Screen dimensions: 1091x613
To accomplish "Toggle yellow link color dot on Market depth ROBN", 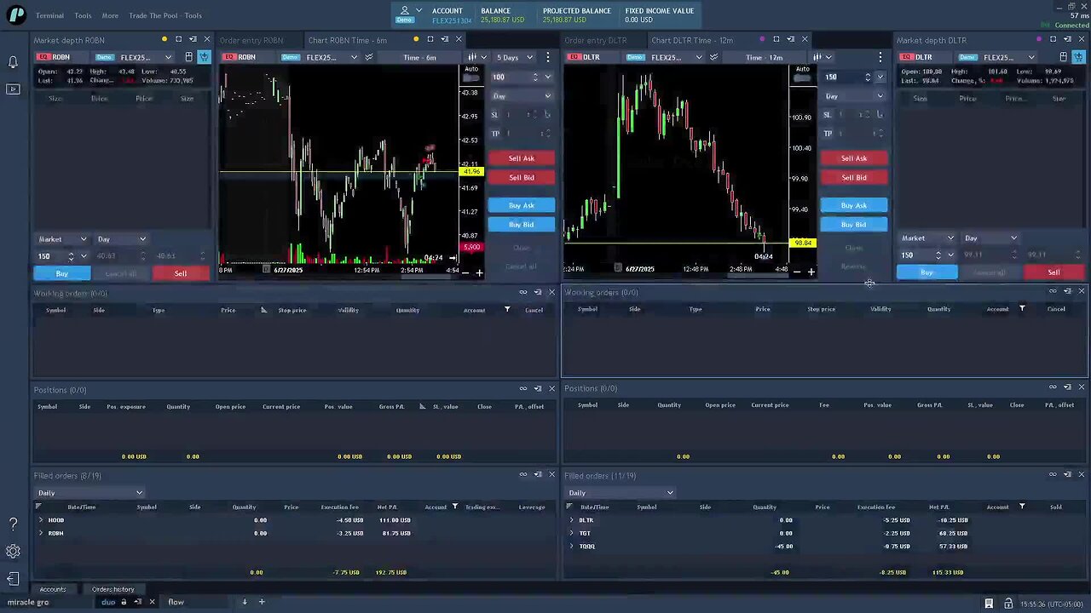I will [165, 39].
